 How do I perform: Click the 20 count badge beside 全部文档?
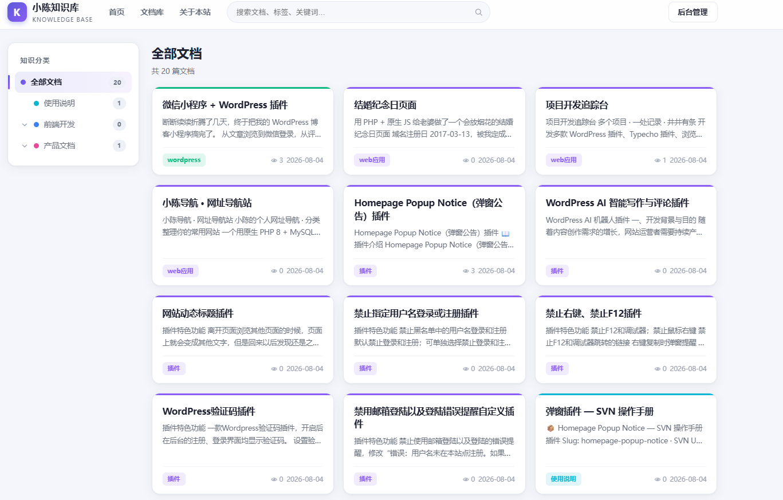117,82
